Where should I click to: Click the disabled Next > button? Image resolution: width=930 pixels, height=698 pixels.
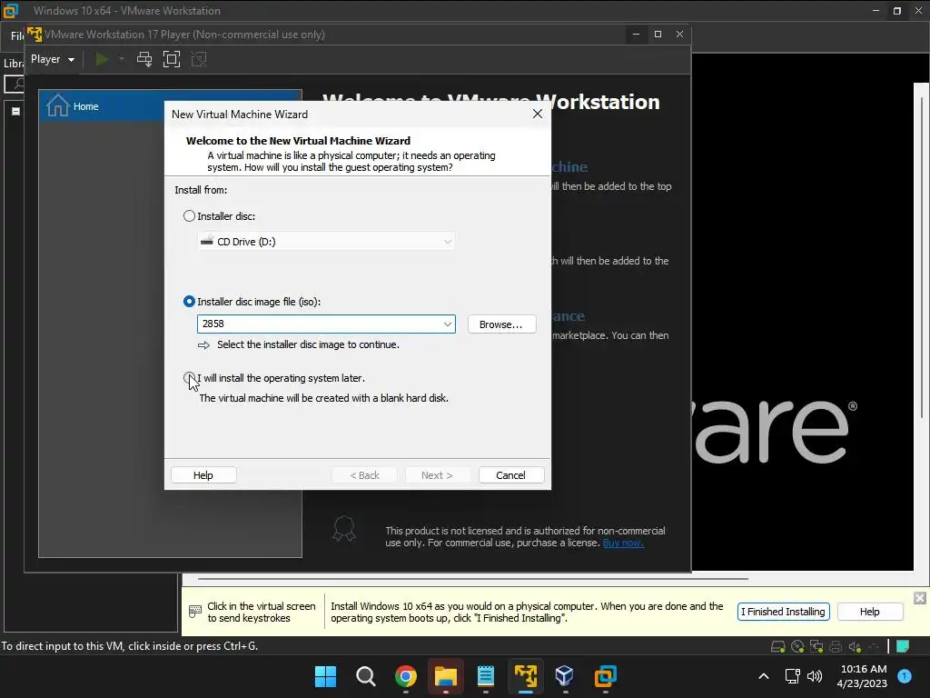click(437, 475)
